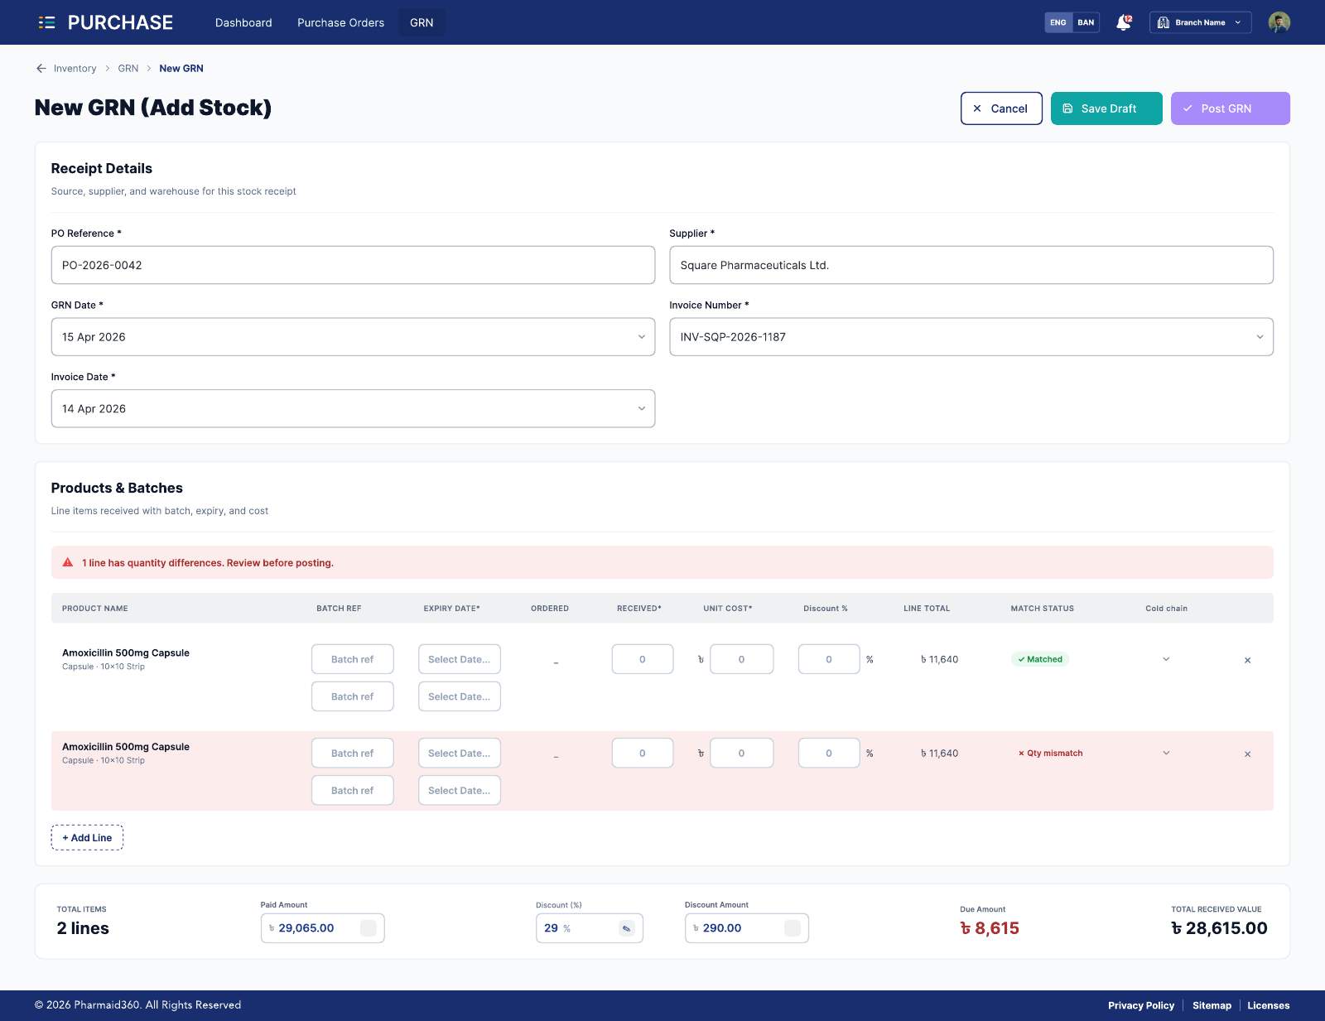Click Total Received Value ৳ 28,615.00
Viewport: 1325px width, 1021px height.
tap(1219, 928)
